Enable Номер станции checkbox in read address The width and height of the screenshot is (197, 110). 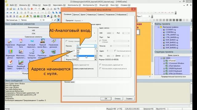tap(66, 41)
